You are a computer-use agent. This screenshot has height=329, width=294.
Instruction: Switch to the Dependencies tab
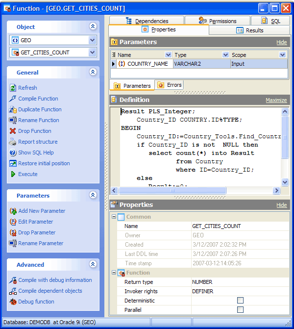147,21
